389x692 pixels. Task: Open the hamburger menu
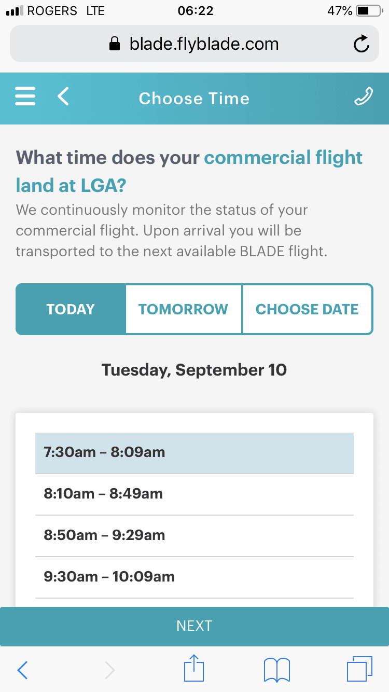point(25,97)
